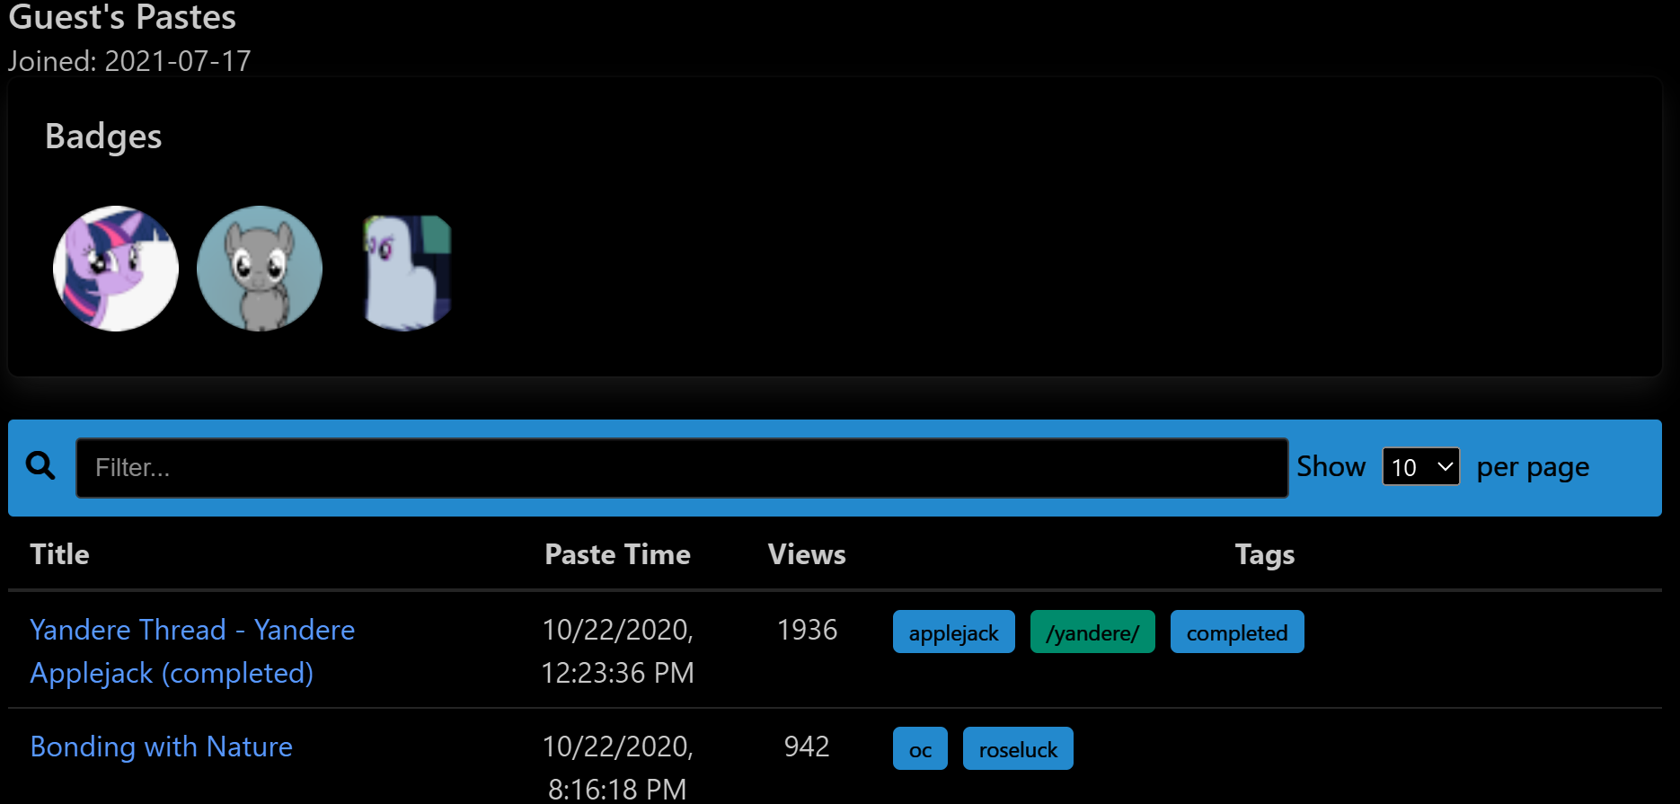Viewport: 1680px width, 804px height.
Task: Click the search magnifier icon
Action: (40, 465)
